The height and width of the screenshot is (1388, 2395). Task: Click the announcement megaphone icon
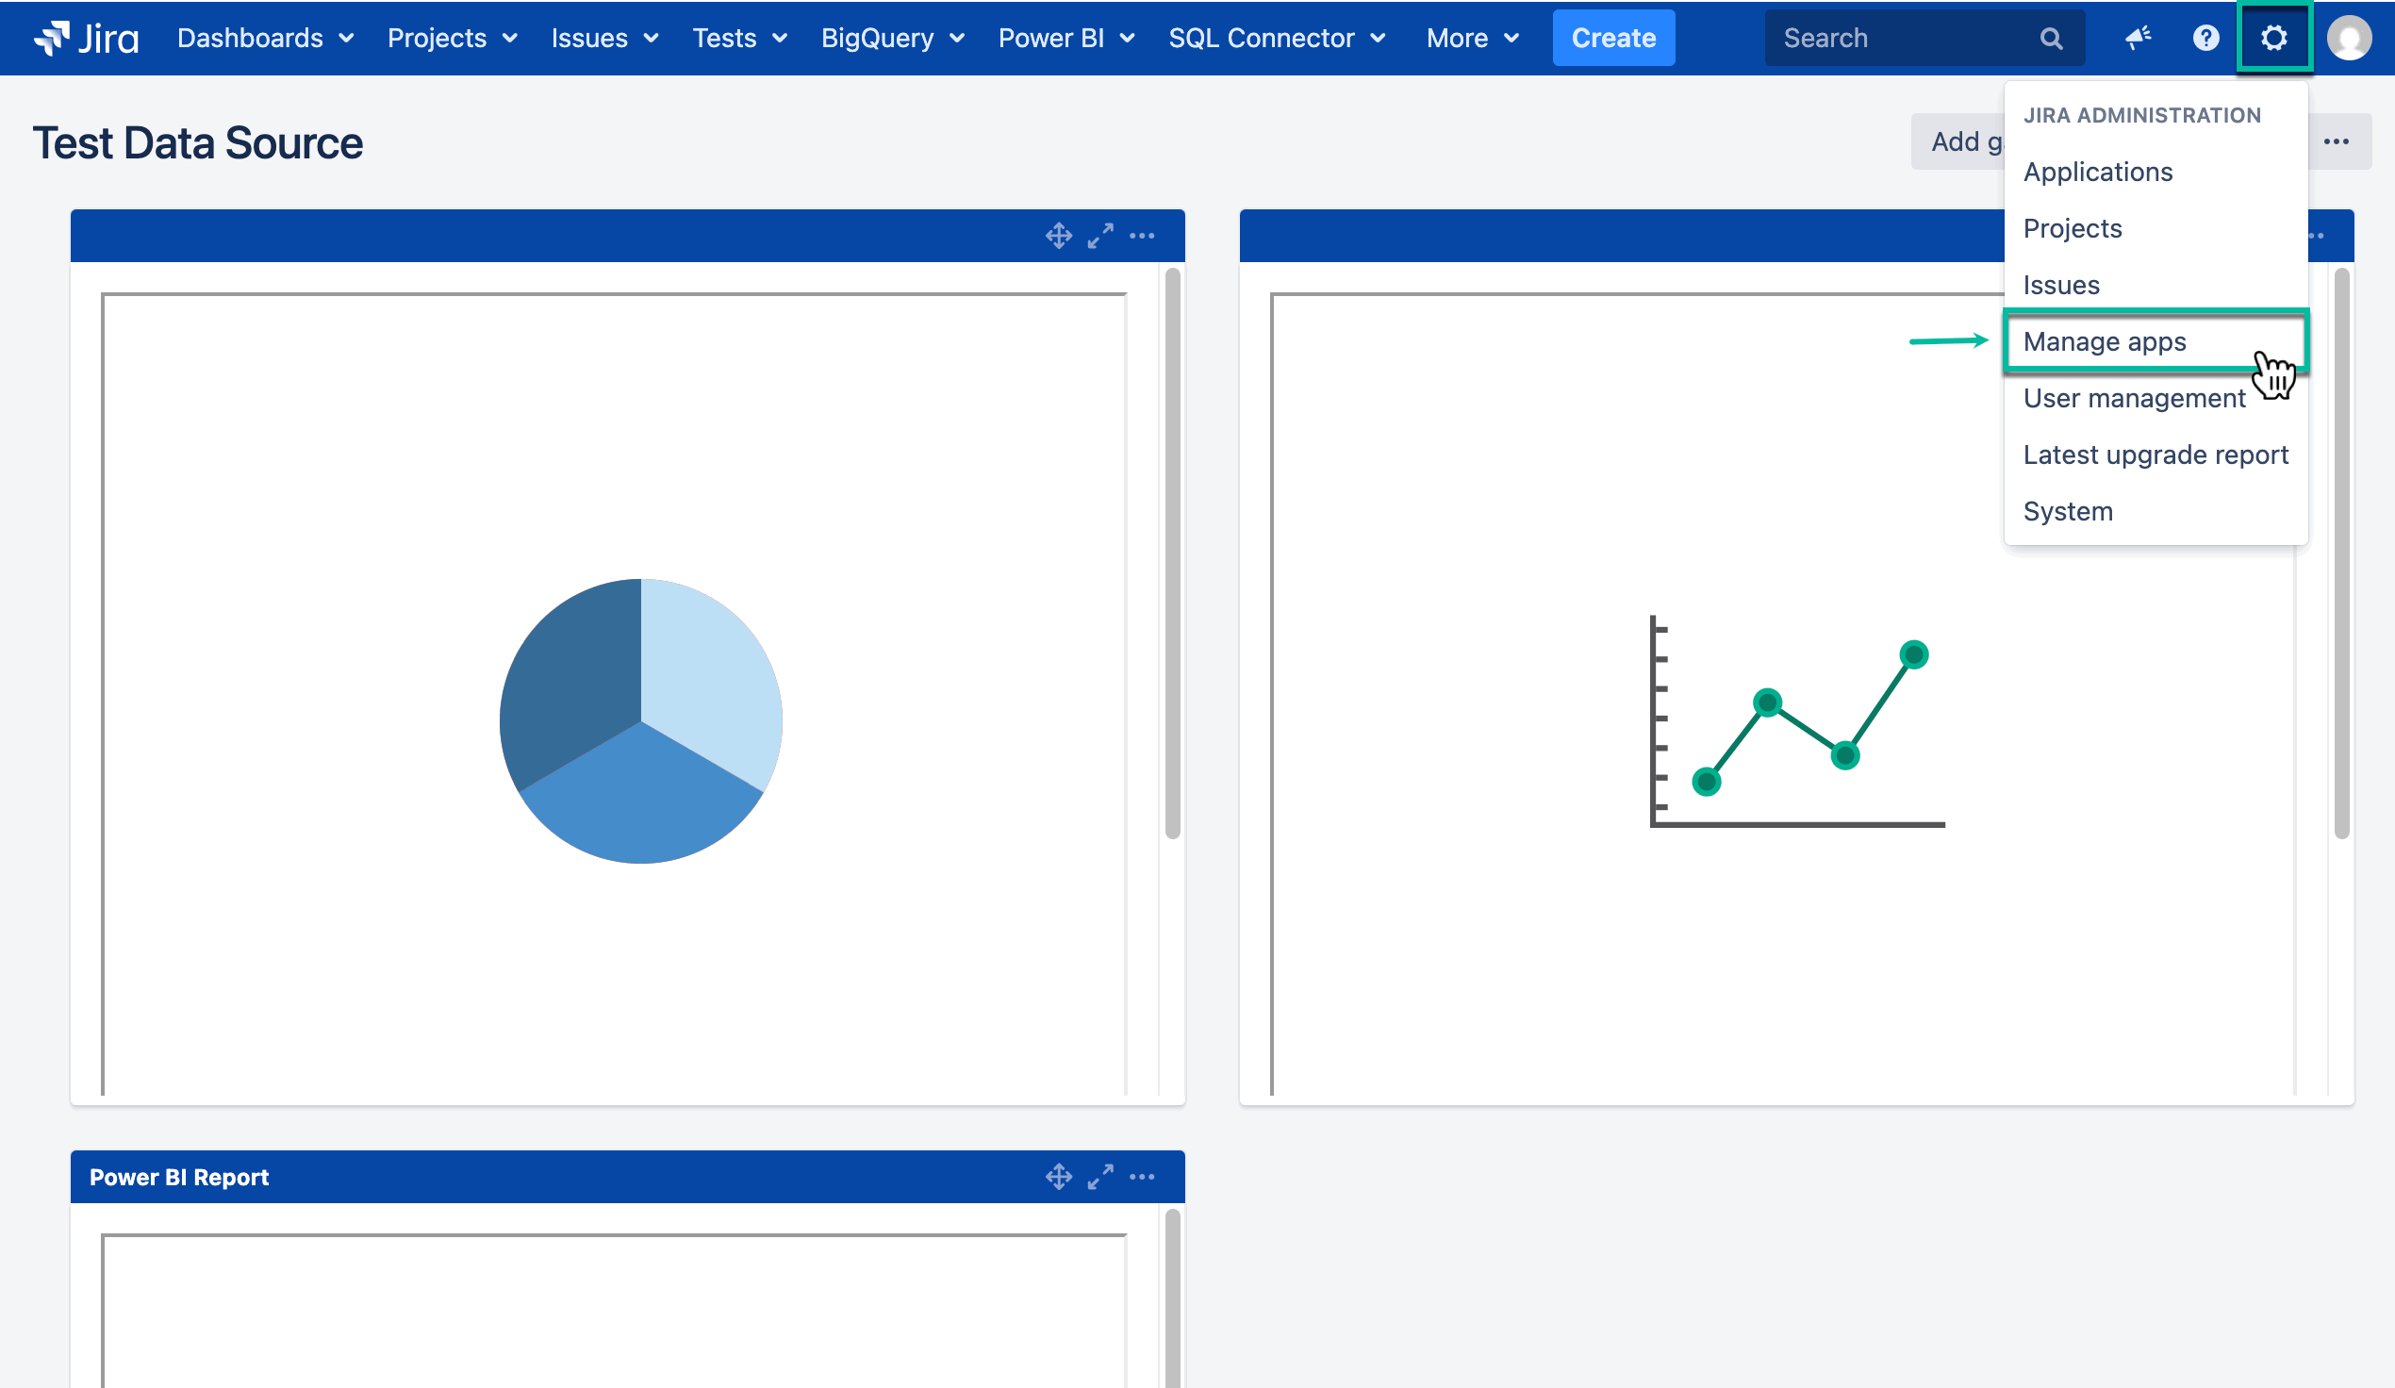pyautogui.click(x=2139, y=38)
